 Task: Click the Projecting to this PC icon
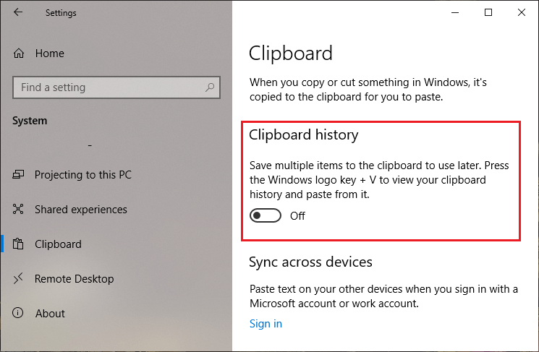click(x=20, y=175)
